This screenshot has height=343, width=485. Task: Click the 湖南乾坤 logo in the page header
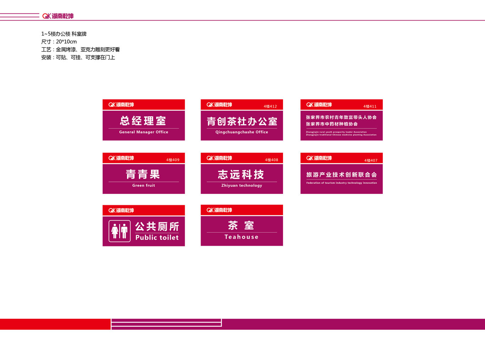pos(58,16)
